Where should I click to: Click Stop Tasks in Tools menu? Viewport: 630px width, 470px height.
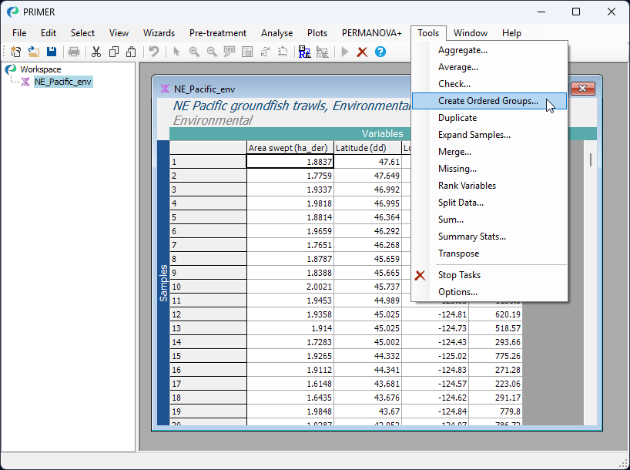[x=459, y=275]
